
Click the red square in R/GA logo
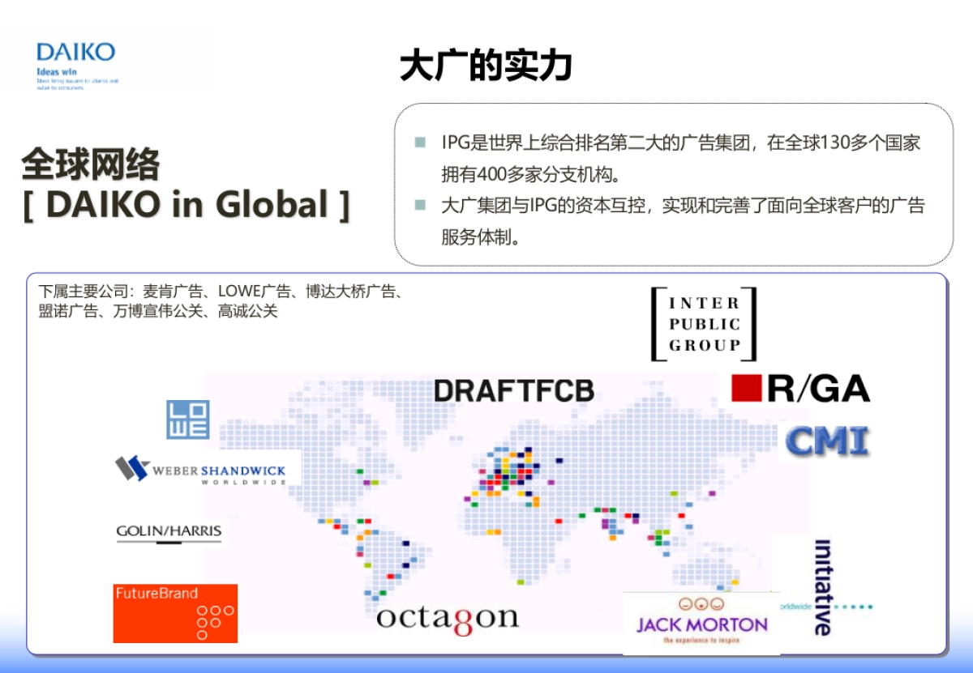[x=746, y=388]
